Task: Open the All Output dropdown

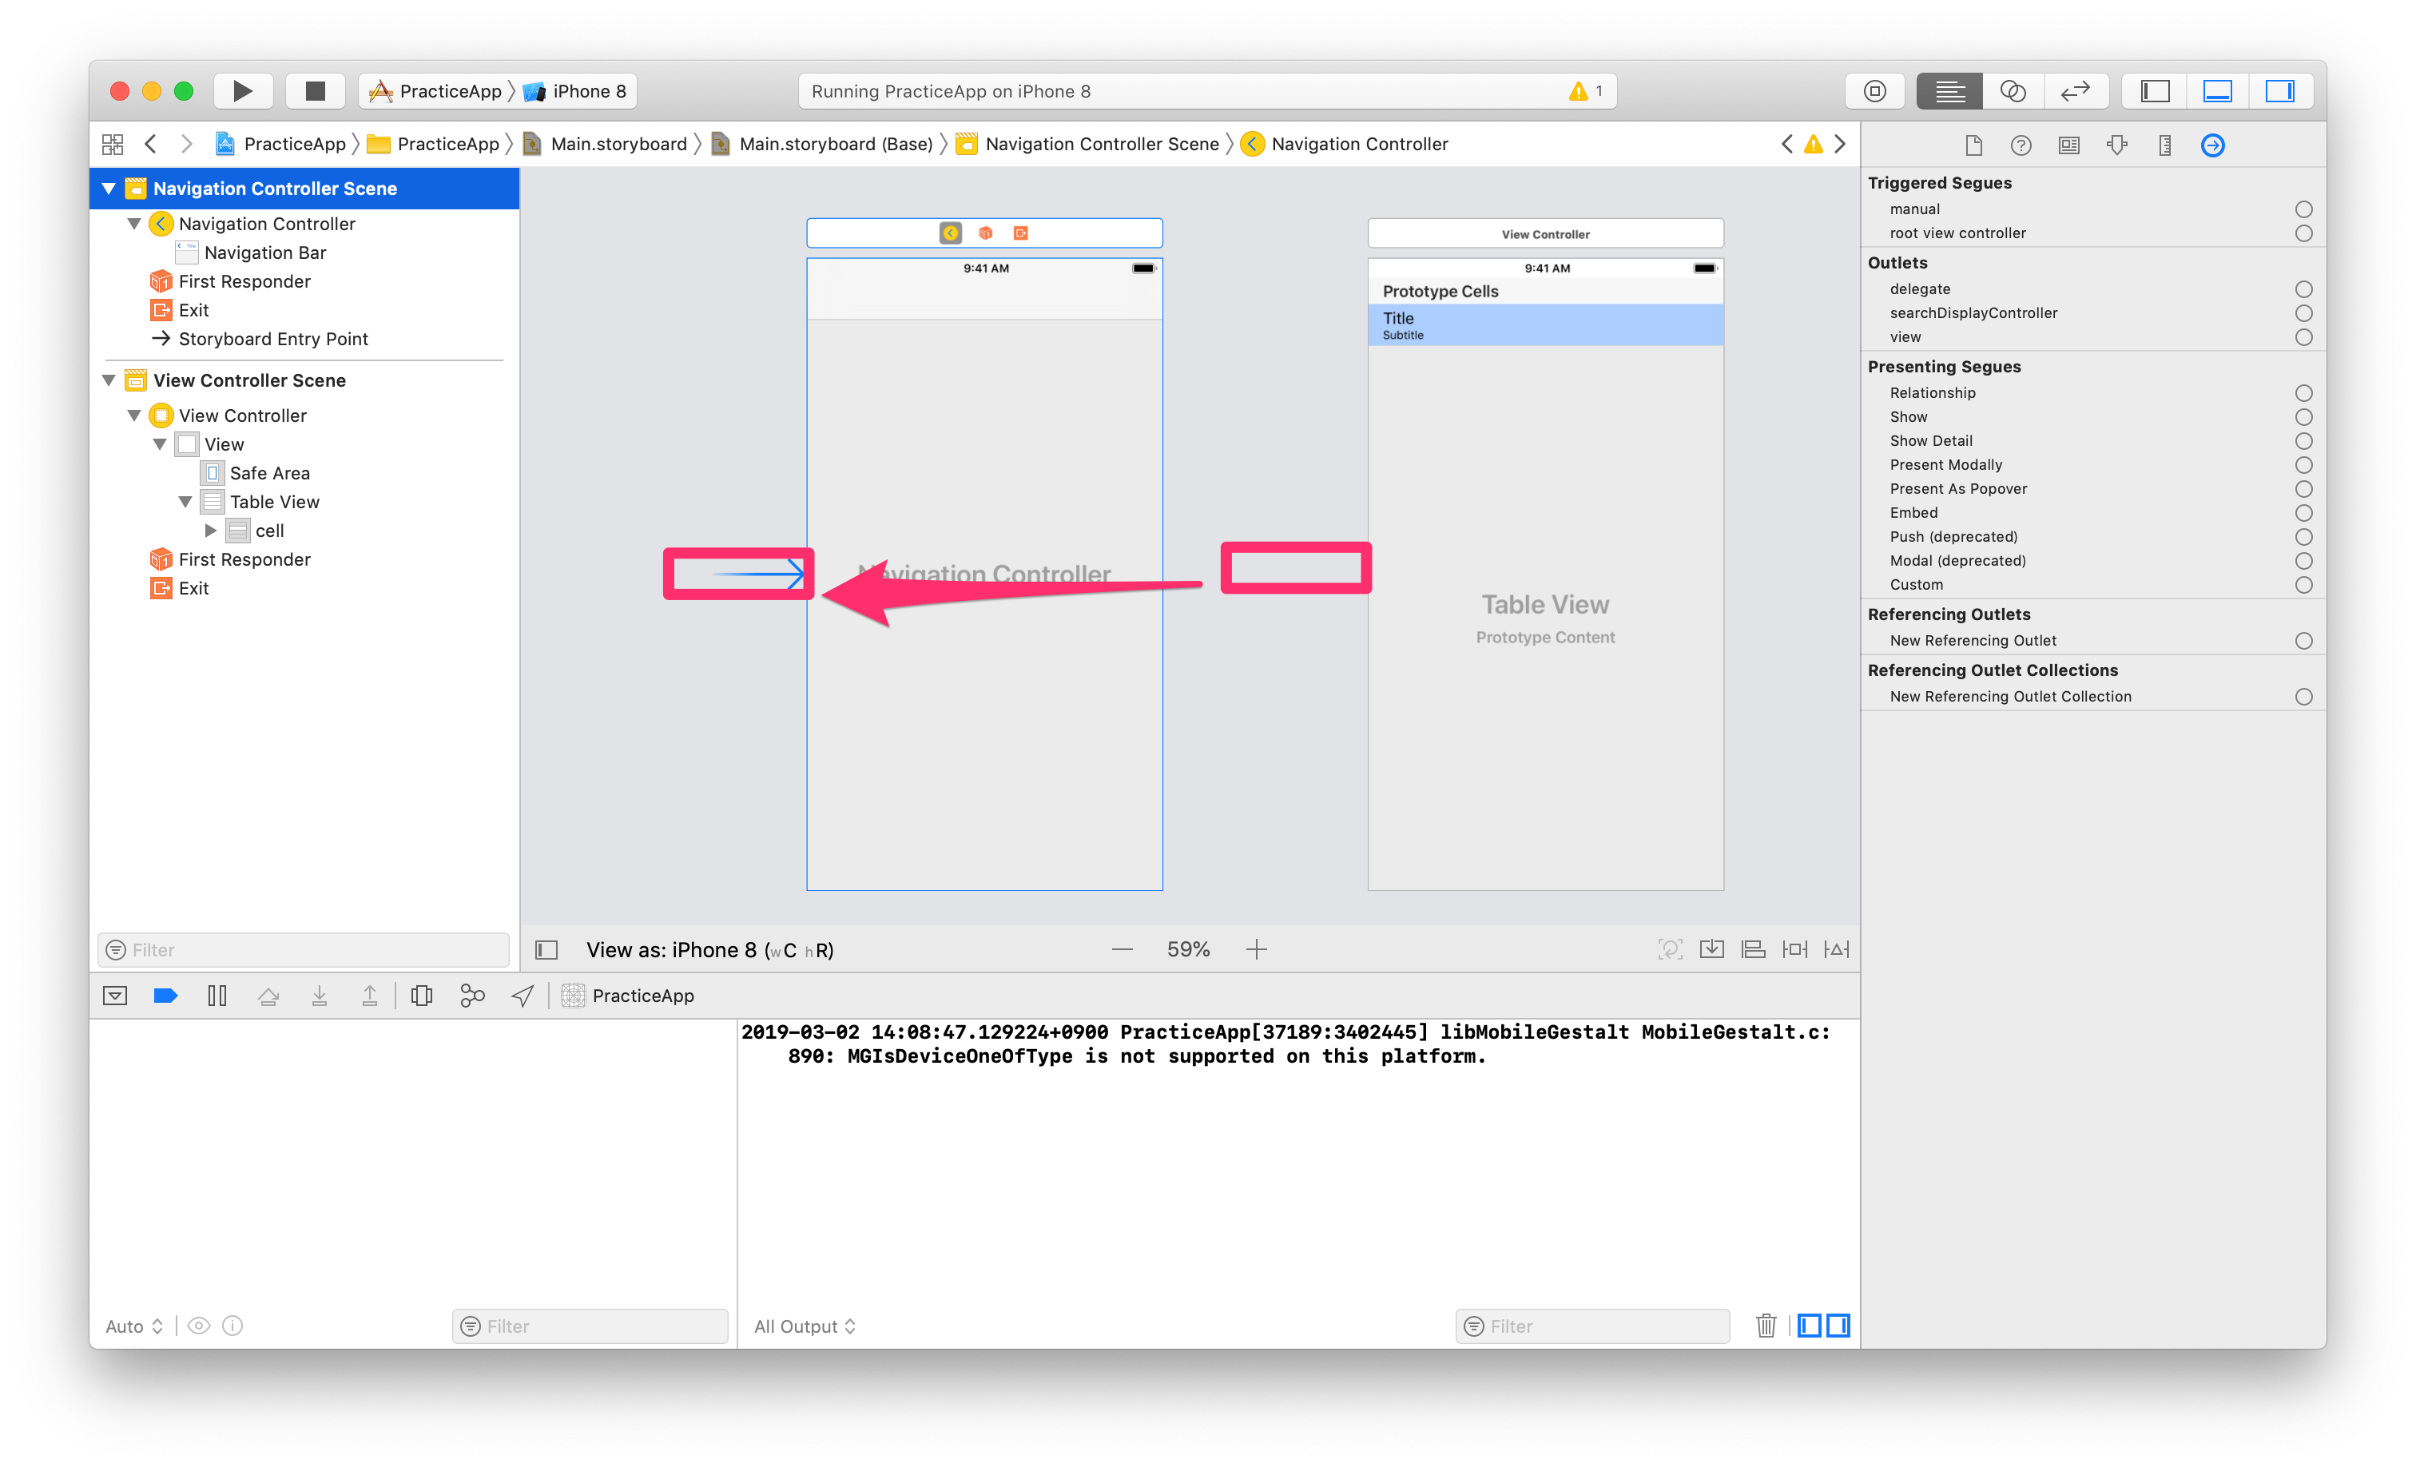Action: [x=804, y=1326]
